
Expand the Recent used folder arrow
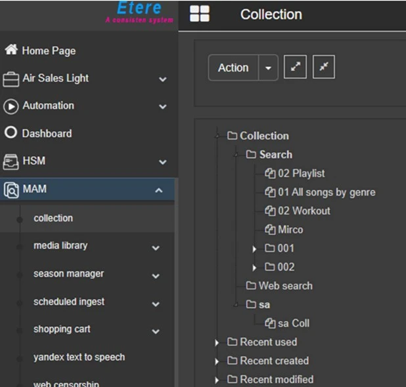217,342
